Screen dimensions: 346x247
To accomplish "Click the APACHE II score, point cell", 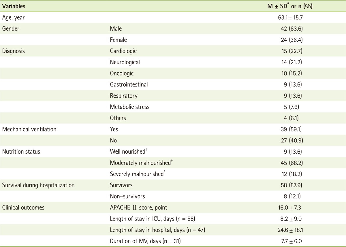I will (139, 208).
